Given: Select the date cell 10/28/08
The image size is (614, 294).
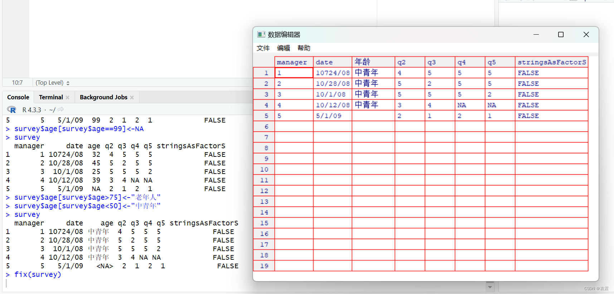Looking at the screenshot, I should [x=332, y=83].
